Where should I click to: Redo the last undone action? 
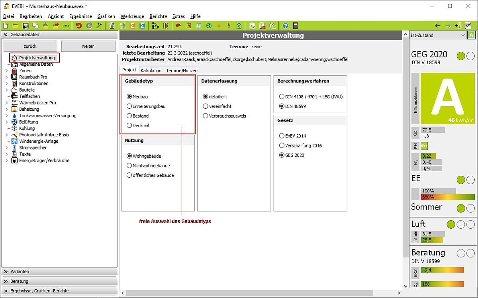point(89,26)
